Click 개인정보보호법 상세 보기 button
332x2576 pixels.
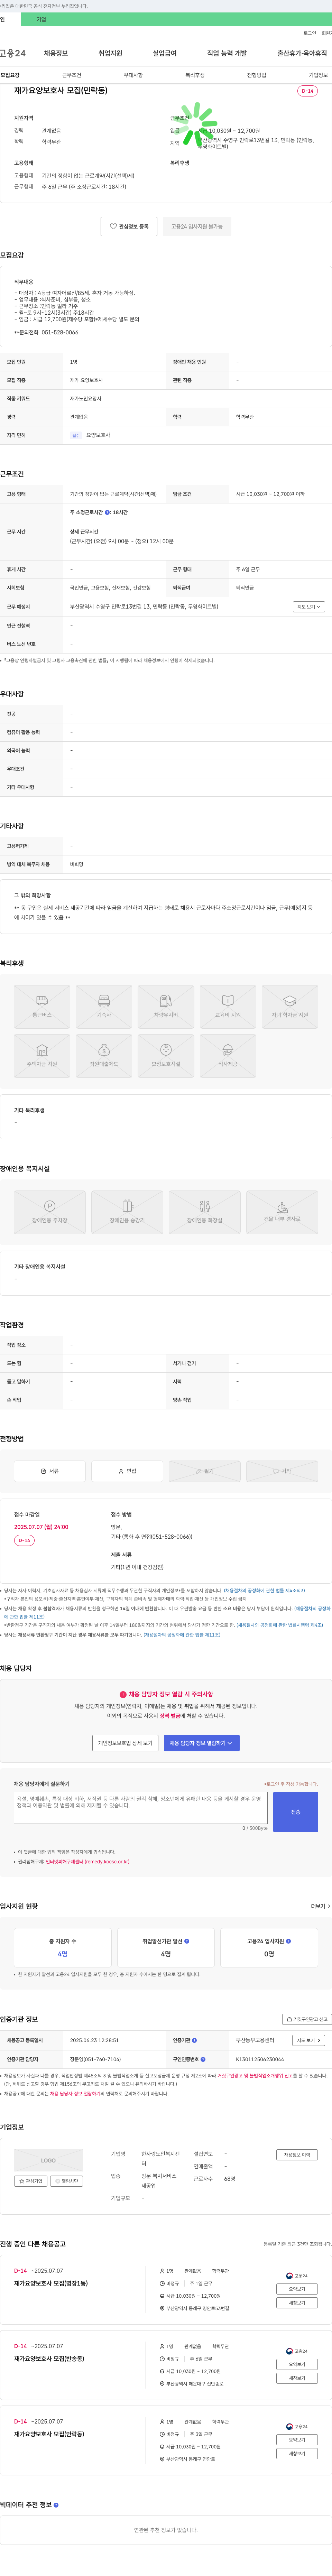coord(125,1743)
